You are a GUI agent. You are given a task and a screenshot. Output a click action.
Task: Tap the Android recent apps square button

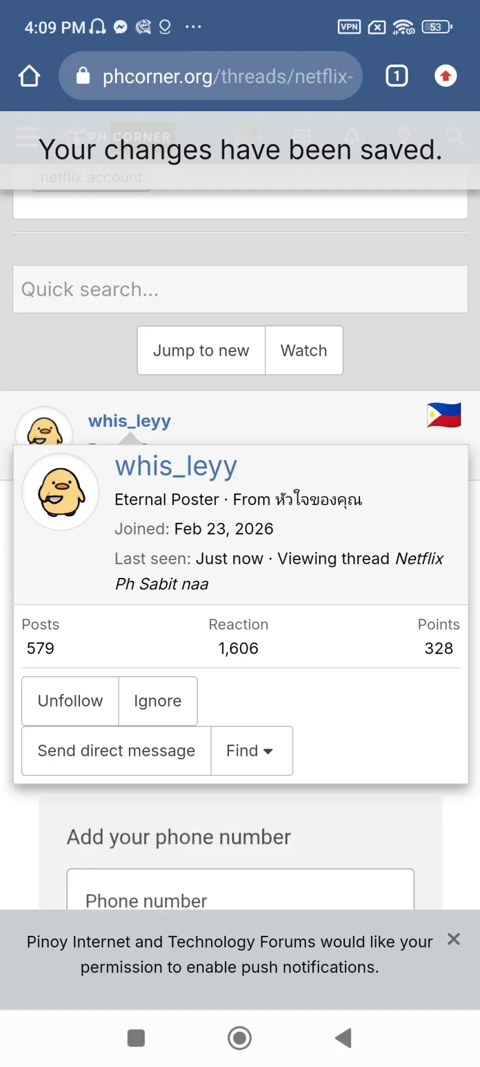pyautogui.click(x=136, y=1038)
